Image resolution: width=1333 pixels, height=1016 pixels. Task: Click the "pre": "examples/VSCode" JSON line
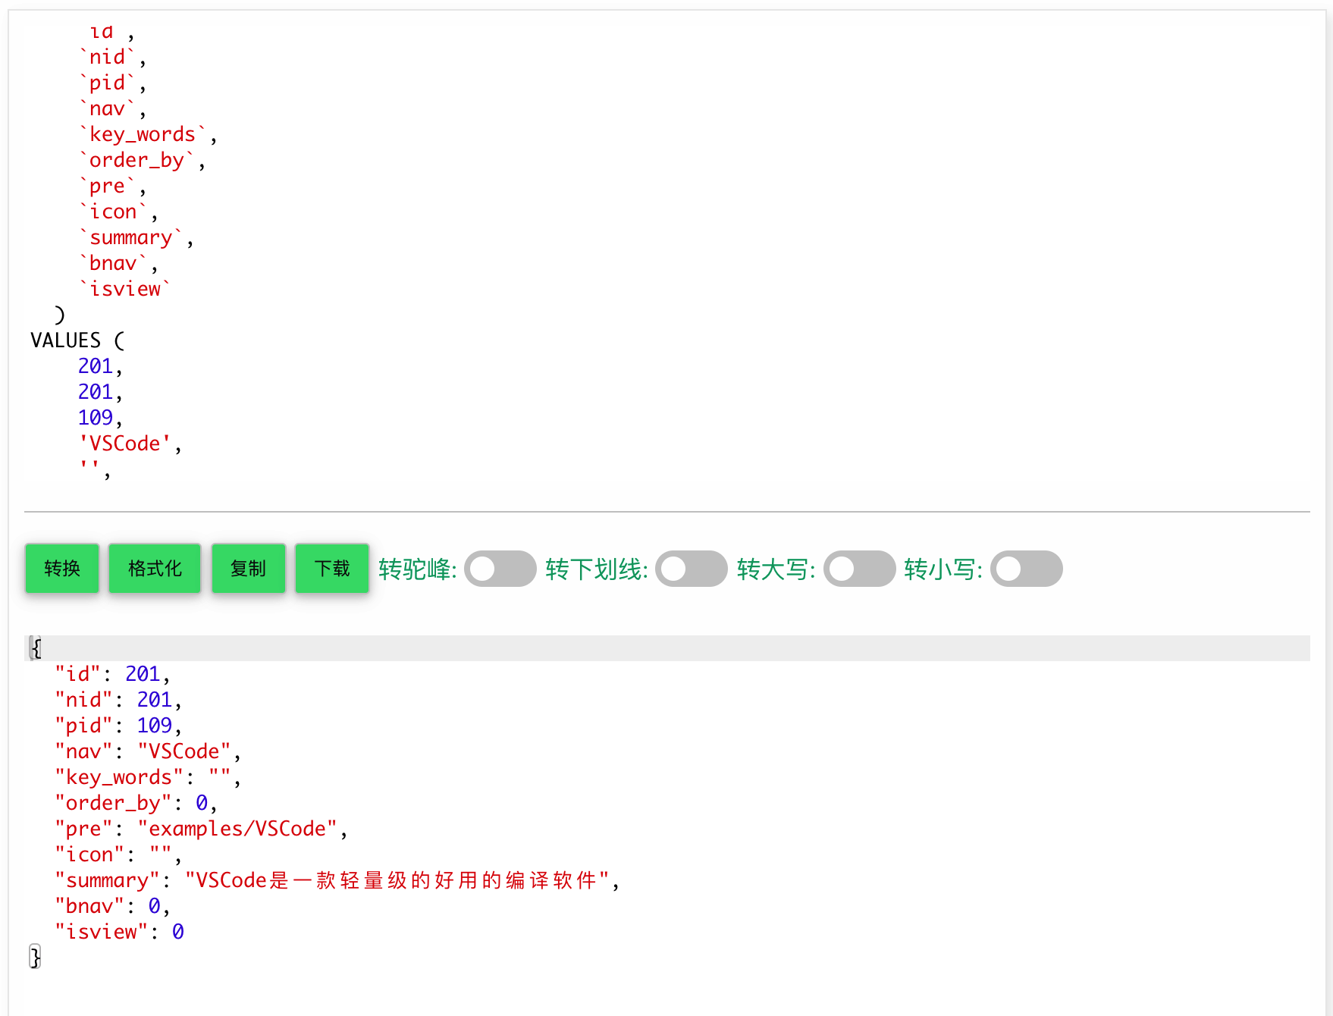(202, 829)
